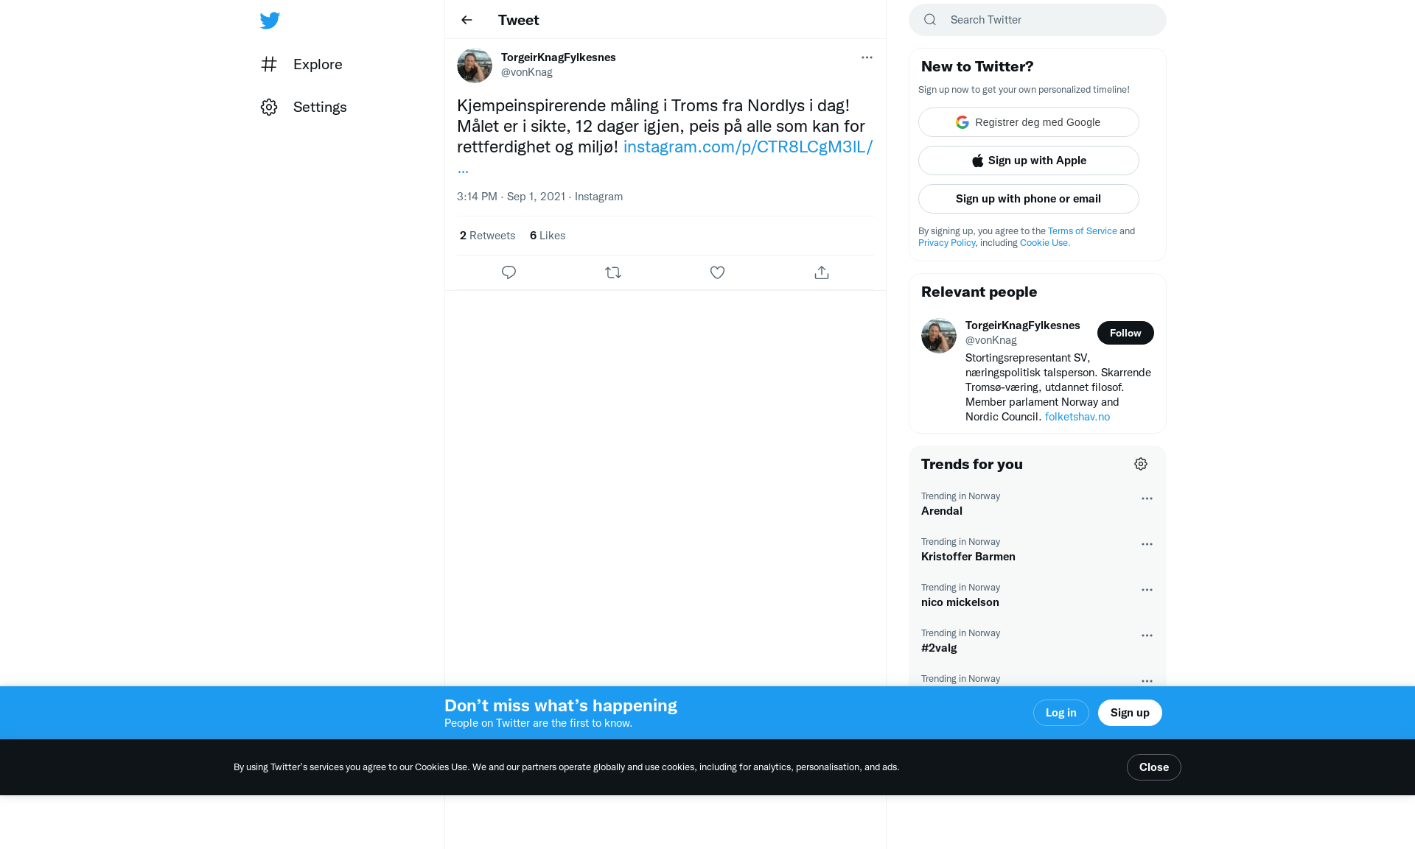Viewport: 1415px width, 849px height.
Task: Follow TorgeirKnagFylkesnes
Action: pyautogui.click(x=1125, y=333)
